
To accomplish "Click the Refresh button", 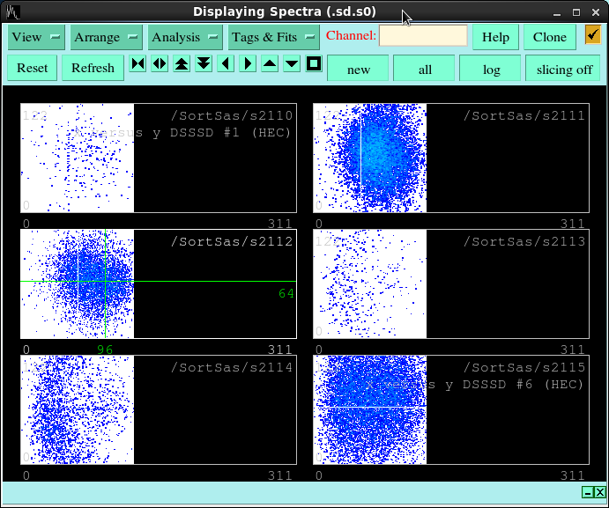I will (93, 68).
